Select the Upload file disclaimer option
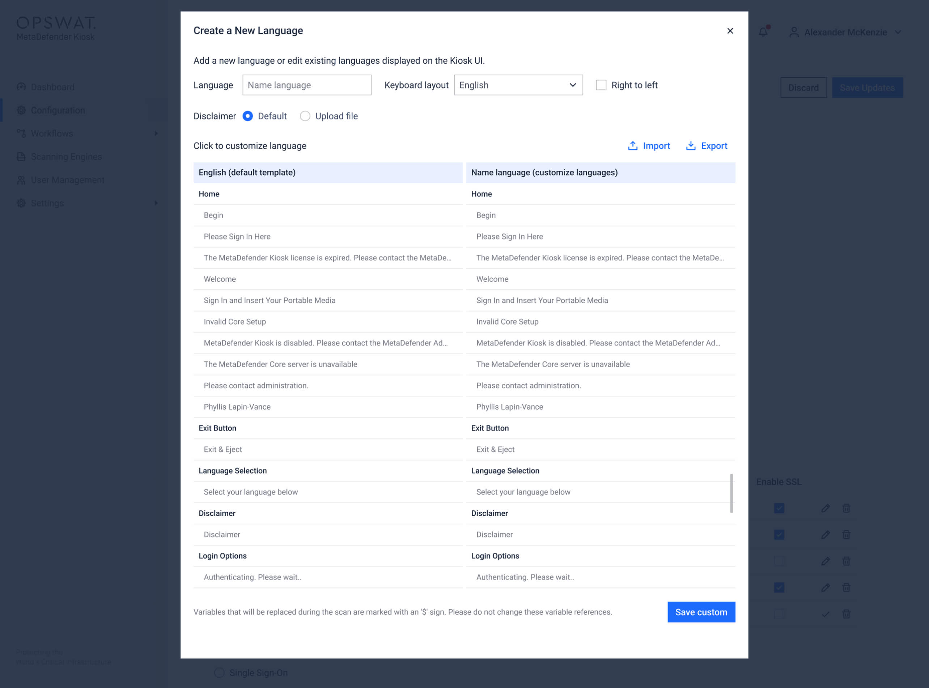Viewport: 929px width, 688px height. pos(305,116)
